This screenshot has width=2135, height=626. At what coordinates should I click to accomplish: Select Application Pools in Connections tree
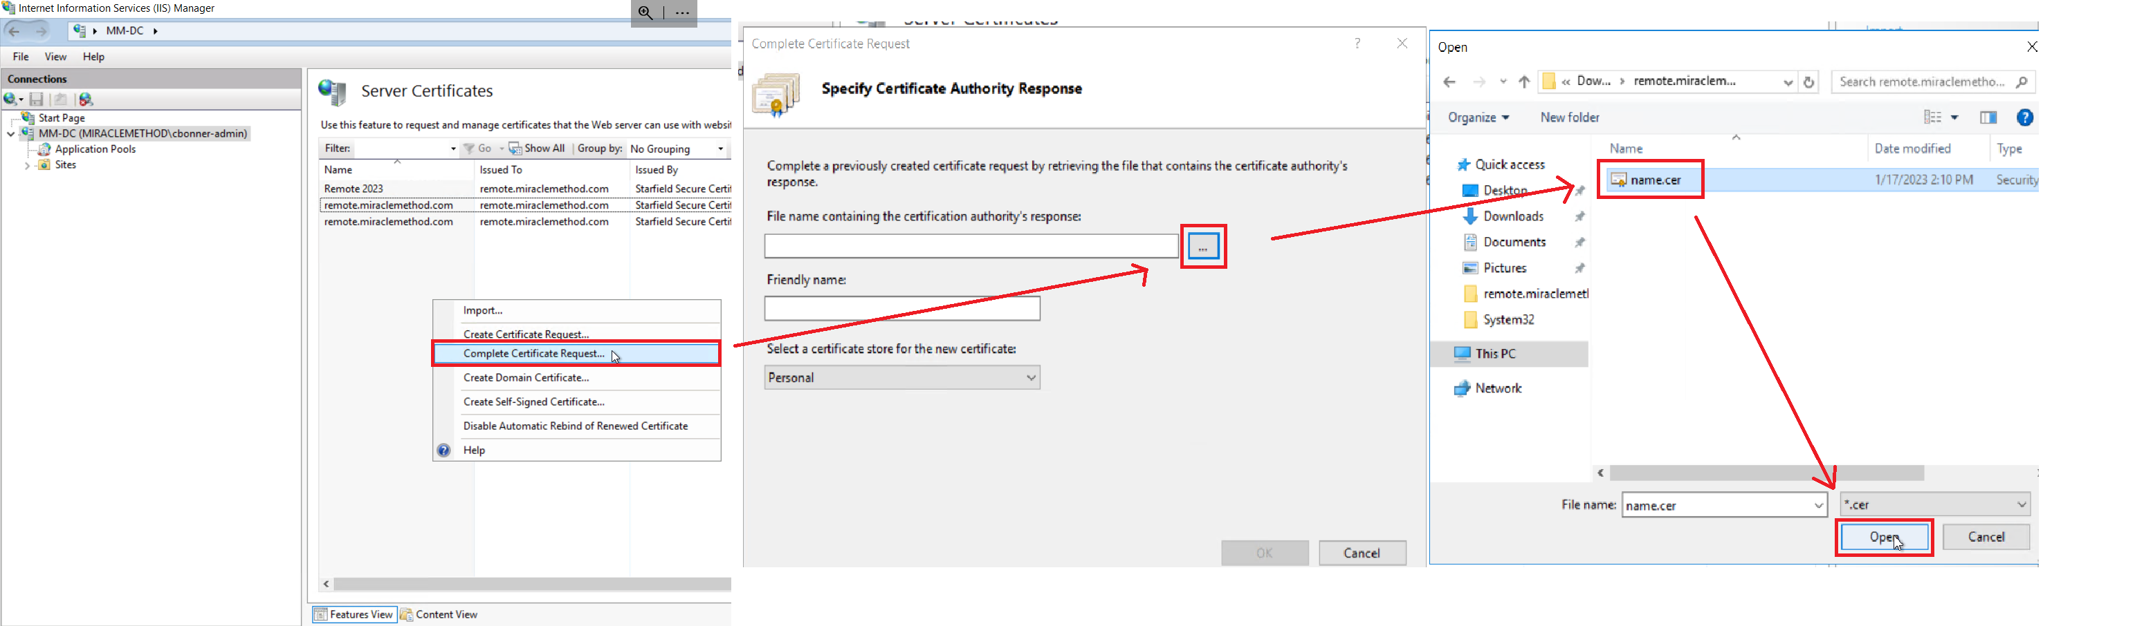tap(95, 150)
